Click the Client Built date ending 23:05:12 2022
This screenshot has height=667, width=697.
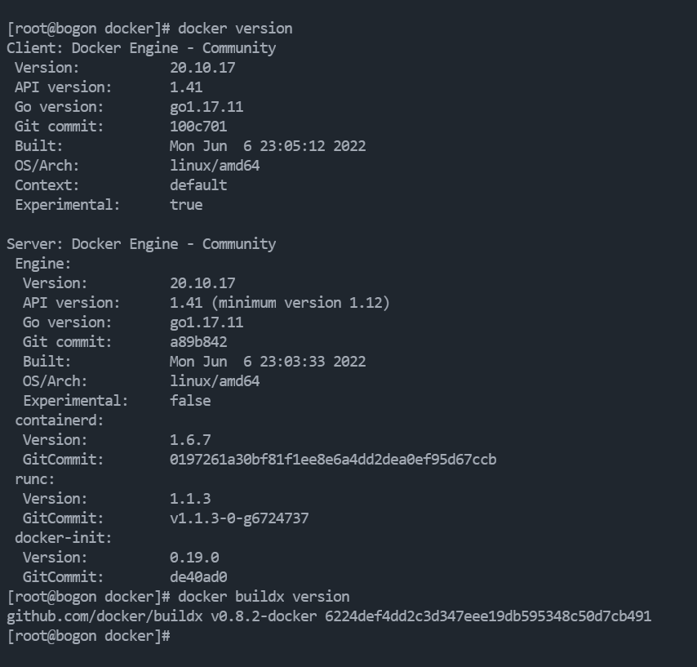click(x=268, y=146)
